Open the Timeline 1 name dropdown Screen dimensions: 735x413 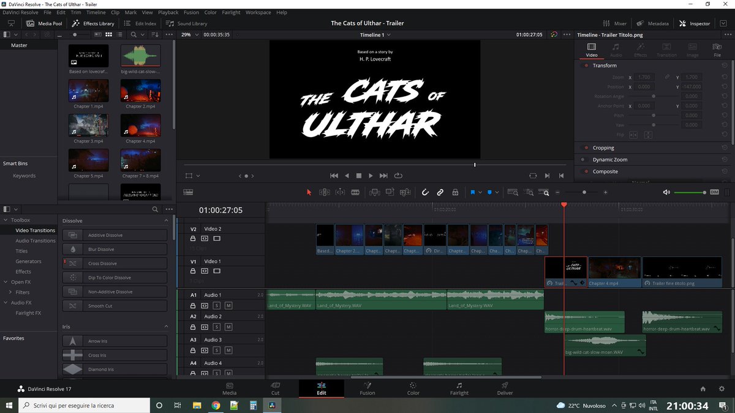[x=375, y=35]
